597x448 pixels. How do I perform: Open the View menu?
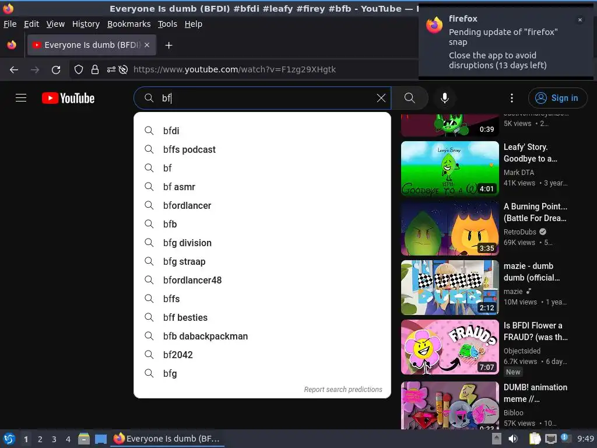point(55,24)
